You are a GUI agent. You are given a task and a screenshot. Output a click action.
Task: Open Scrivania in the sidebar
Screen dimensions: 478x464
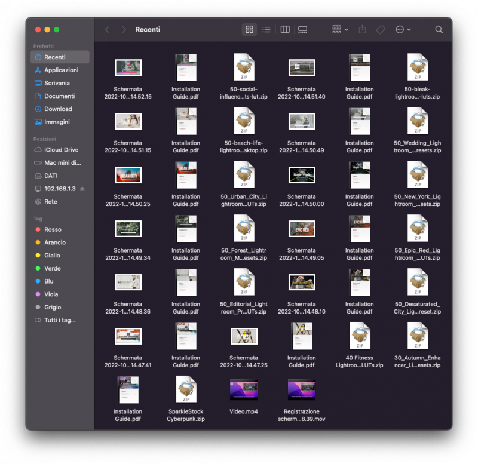tap(60, 83)
